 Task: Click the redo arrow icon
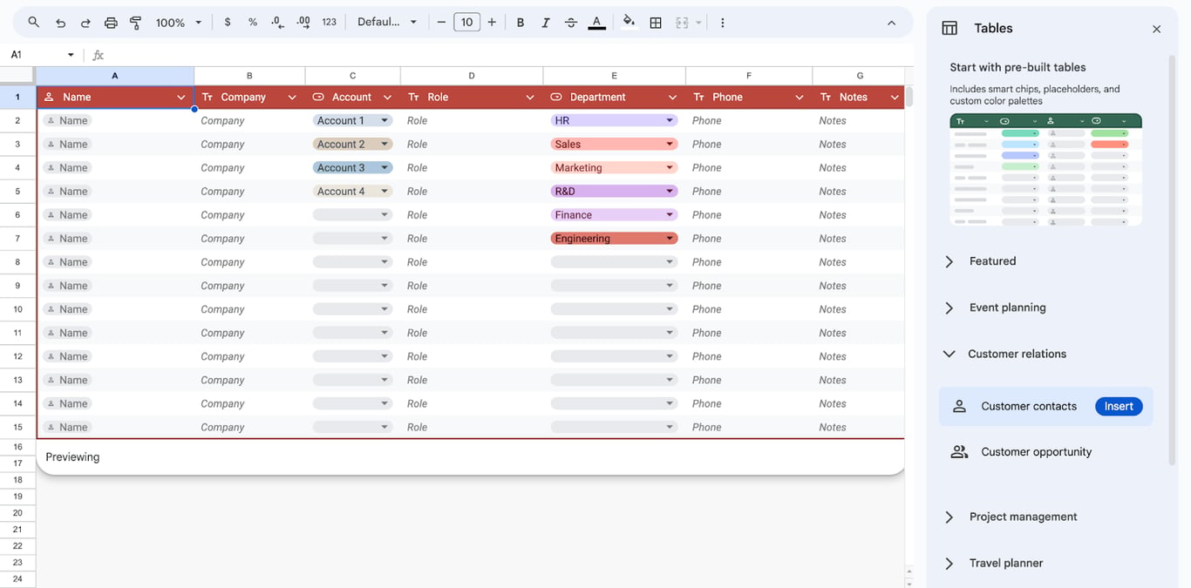pos(85,23)
